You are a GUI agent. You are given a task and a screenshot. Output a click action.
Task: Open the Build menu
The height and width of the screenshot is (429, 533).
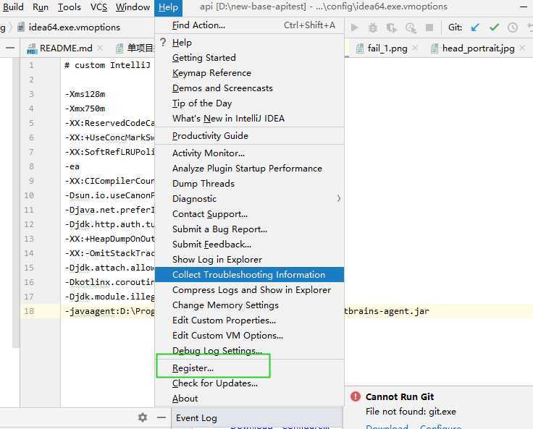tap(12, 7)
